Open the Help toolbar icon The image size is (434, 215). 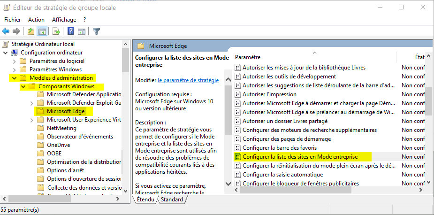point(70,31)
